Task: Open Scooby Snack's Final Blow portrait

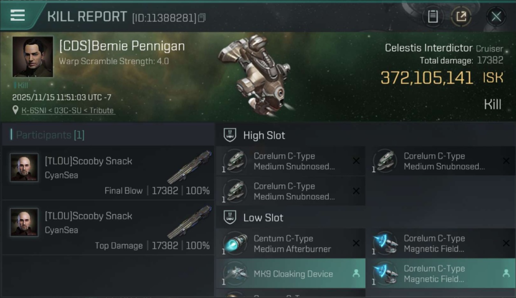Action: [x=24, y=167]
